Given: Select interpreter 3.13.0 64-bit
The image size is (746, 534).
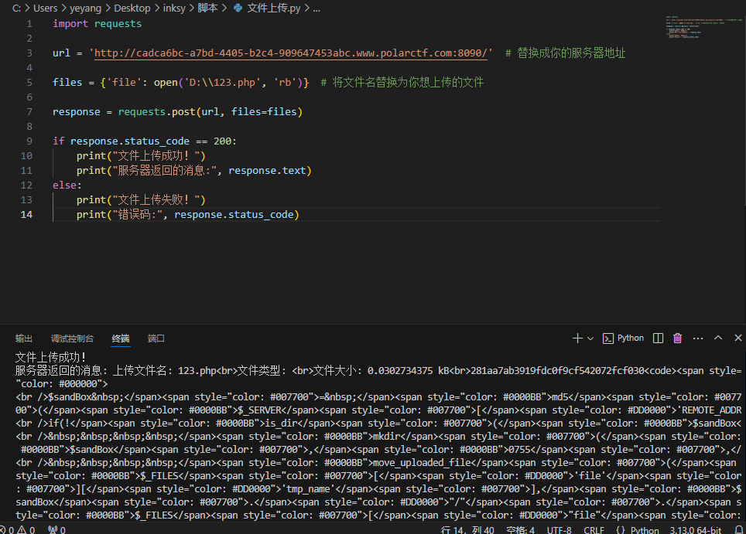Looking at the screenshot, I should [696, 529].
